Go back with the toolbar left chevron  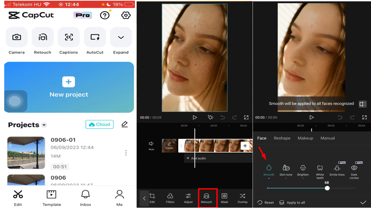(144, 198)
